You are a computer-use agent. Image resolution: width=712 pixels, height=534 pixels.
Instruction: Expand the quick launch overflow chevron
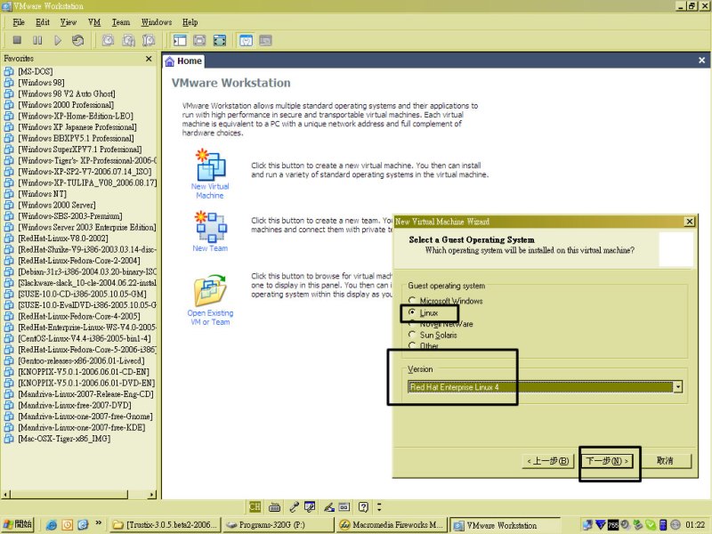click(98, 523)
